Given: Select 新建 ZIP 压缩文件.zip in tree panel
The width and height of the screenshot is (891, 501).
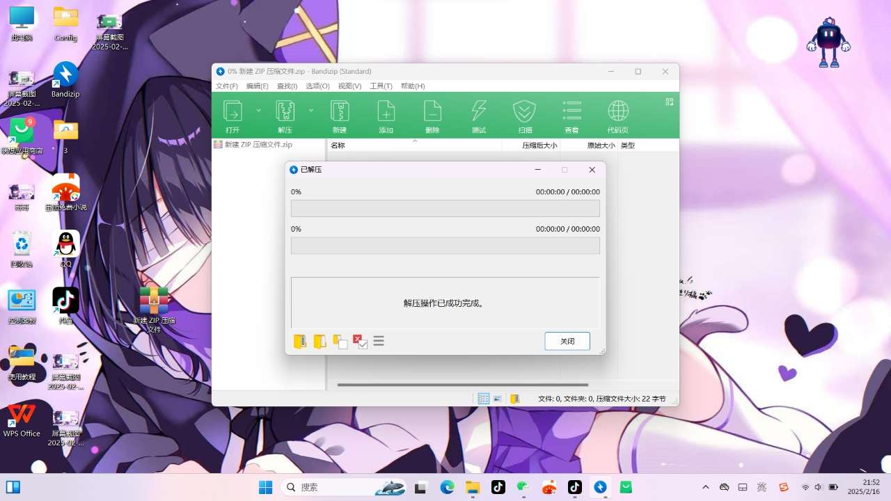Looking at the screenshot, I should click(x=253, y=145).
